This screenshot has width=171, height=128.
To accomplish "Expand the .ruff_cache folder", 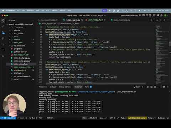I will click(x=21, y=33).
